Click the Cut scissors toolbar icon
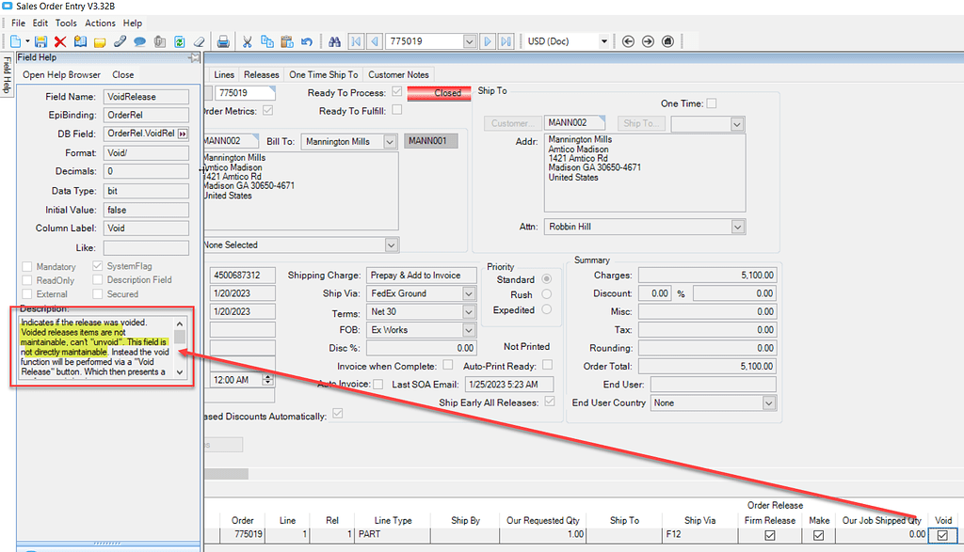This screenshot has width=964, height=552. click(248, 41)
